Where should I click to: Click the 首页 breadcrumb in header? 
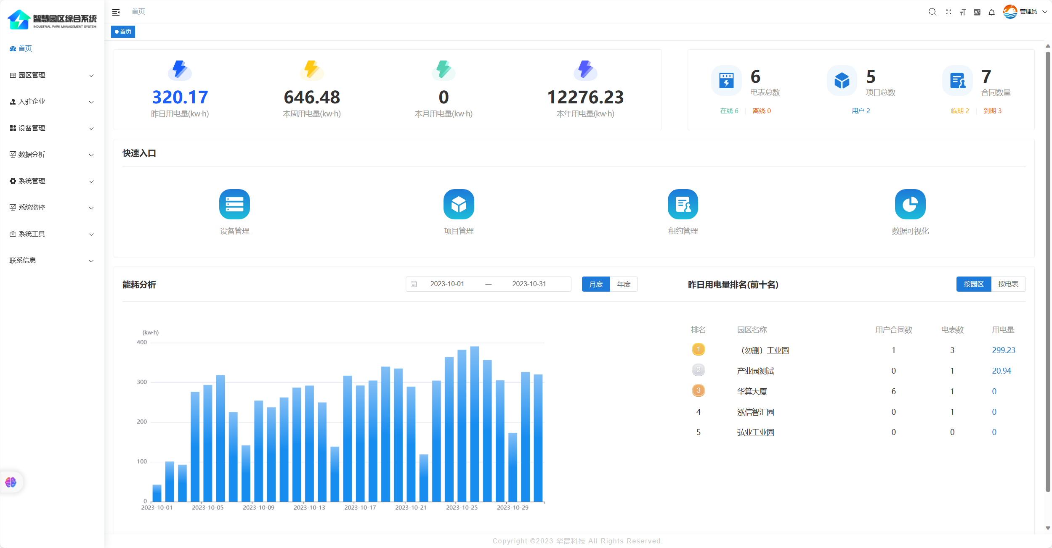pos(138,11)
